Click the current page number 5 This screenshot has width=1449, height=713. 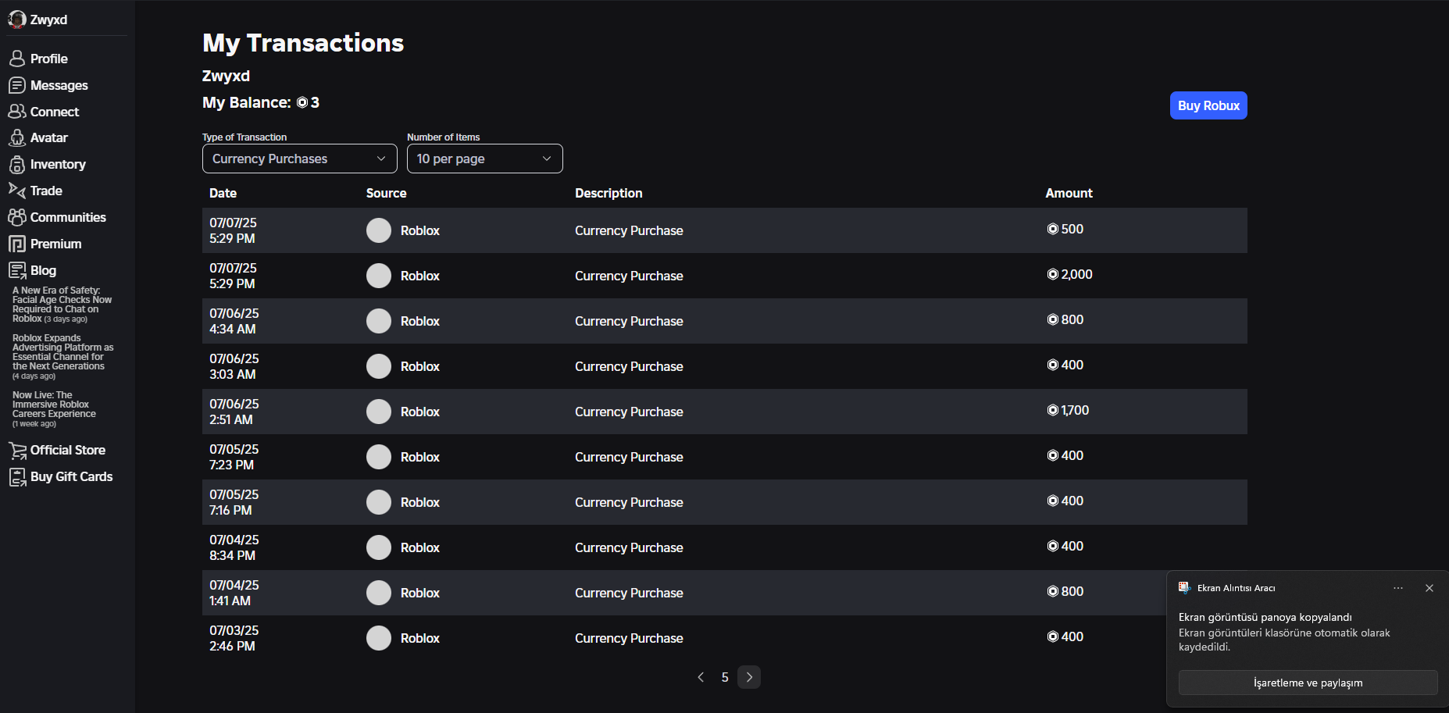coord(725,677)
